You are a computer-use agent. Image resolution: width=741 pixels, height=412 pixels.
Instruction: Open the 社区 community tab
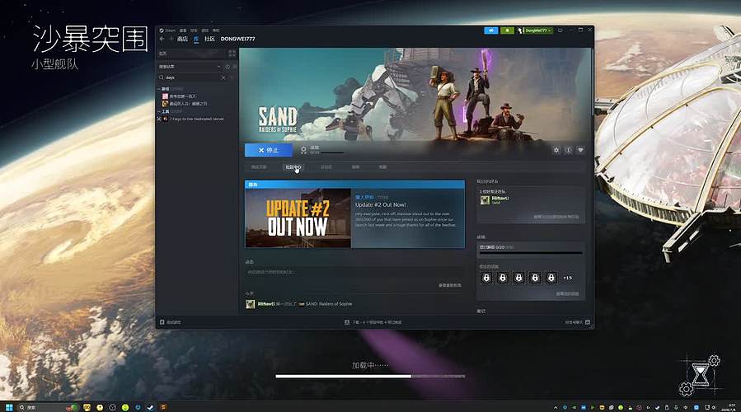210,39
